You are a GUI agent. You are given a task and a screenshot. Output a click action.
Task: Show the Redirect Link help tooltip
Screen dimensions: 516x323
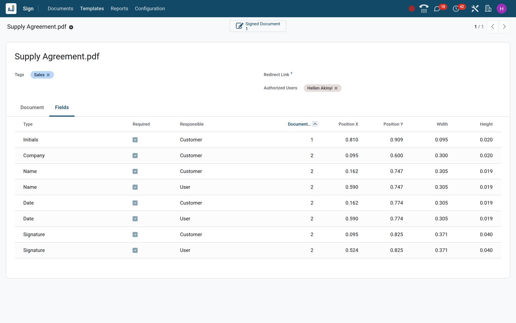pyautogui.click(x=292, y=73)
